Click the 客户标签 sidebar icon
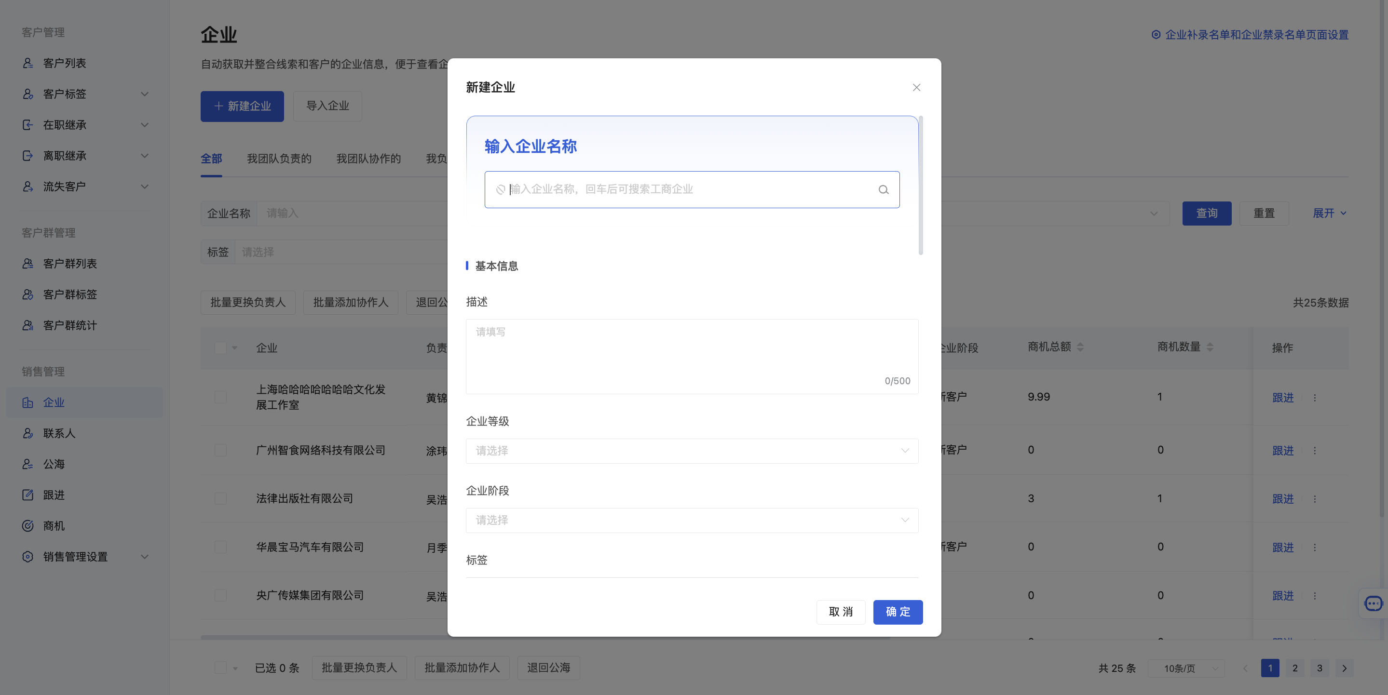This screenshot has height=695, width=1388. [28, 94]
